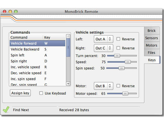This screenshot has width=164, height=125.
Task: Click the green checkmark status icon
Action: (x=6, y=109)
